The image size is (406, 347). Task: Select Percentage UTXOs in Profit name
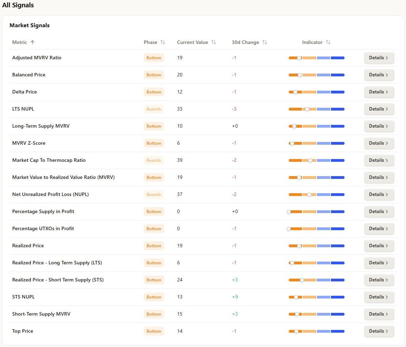coord(43,228)
